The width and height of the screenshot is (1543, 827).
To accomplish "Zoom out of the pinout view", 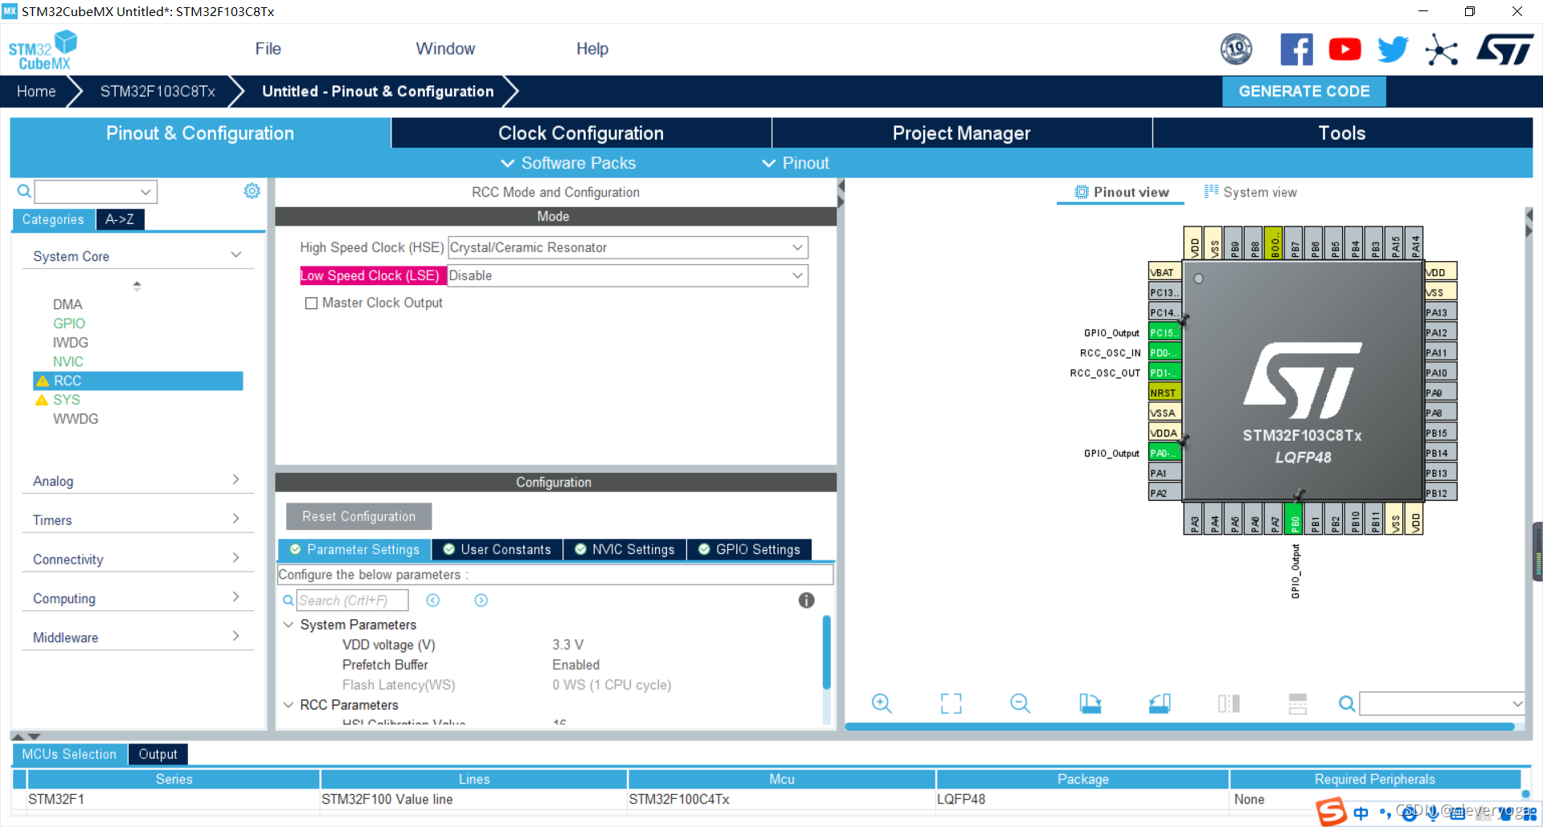I will [x=1020, y=704].
